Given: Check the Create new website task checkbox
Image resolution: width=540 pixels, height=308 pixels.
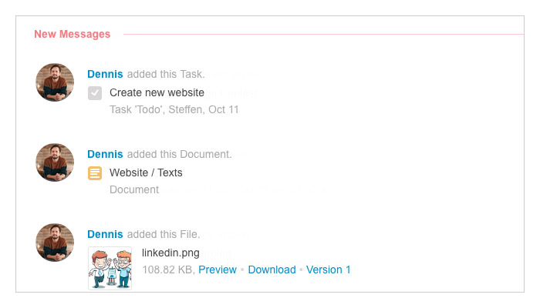Looking at the screenshot, I should [95, 93].
